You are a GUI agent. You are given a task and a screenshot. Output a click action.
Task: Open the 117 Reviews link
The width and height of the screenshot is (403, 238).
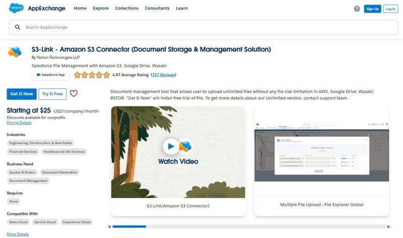[x=163, y=75]
